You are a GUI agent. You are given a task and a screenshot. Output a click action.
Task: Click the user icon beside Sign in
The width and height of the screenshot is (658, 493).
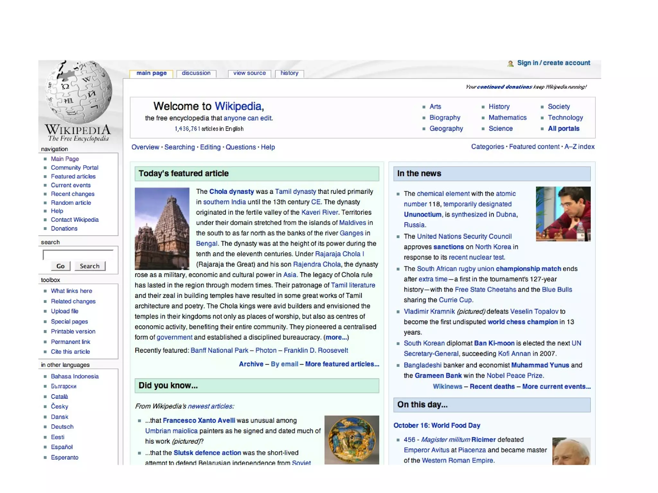click(511, 64)
